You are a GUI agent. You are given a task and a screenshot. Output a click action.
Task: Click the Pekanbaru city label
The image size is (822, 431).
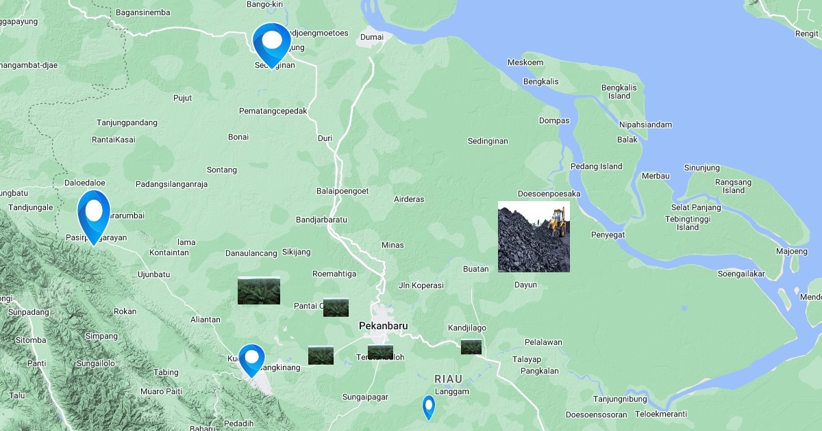click(x=383, y=326)
